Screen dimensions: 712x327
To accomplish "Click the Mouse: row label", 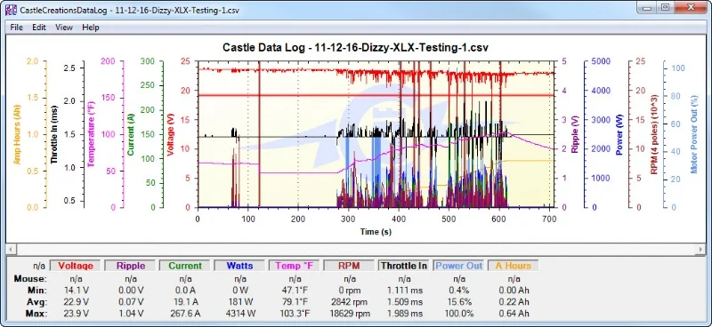I will click(30, 278).
